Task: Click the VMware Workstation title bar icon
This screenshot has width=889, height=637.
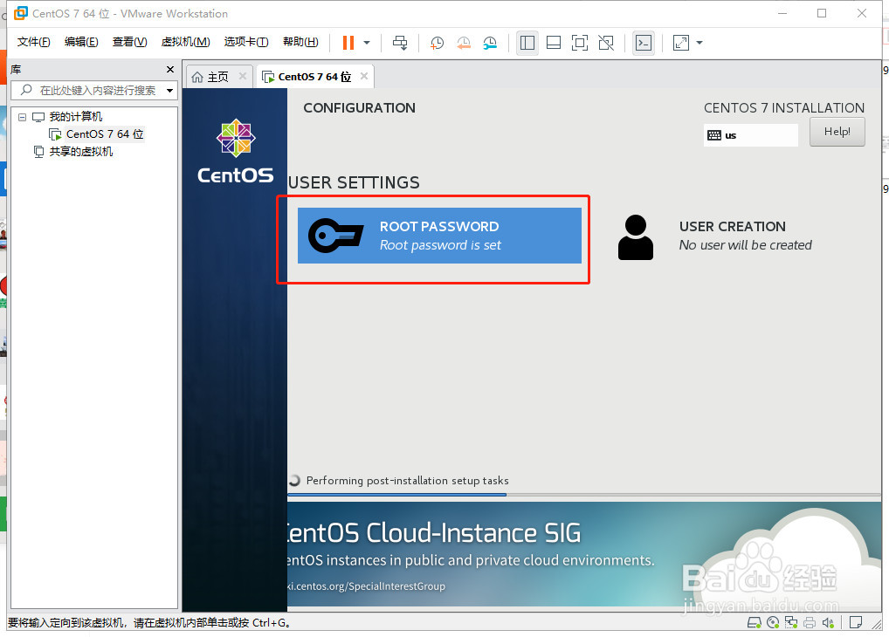Action: click(x=20, y=13)
